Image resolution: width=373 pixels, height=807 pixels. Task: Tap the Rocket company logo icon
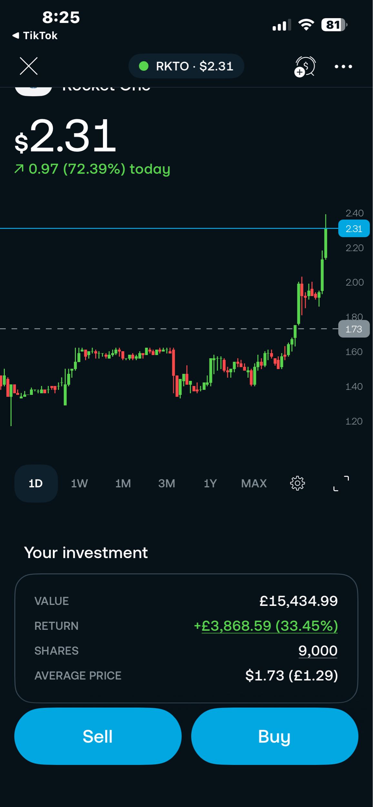(34, 91)
